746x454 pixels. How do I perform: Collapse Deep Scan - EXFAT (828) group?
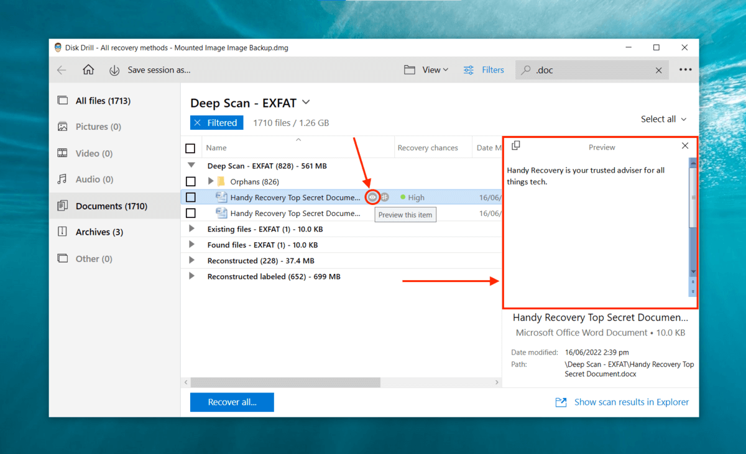[191, 166]
